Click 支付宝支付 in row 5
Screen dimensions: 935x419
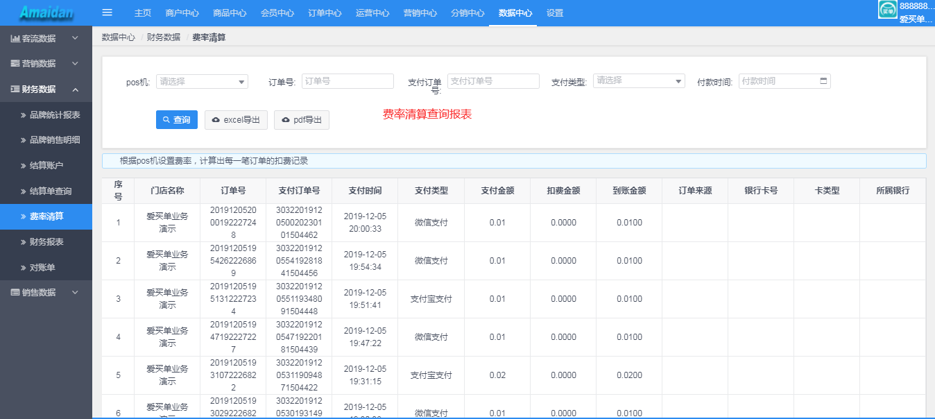point(431,375)
